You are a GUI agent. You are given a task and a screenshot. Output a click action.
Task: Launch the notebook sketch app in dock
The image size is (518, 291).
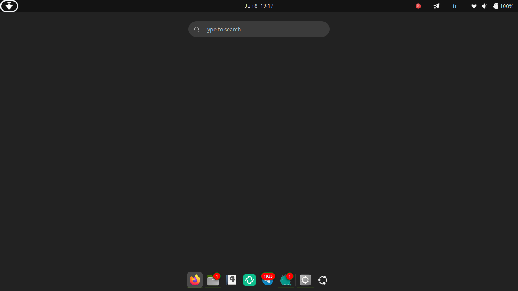coord(231,280)
